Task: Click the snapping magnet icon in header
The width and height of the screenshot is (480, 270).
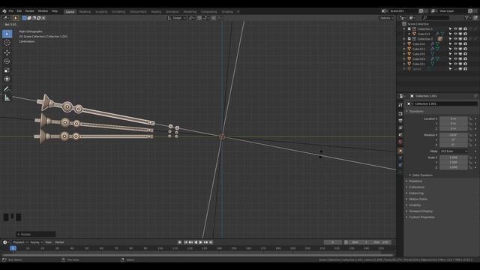Action: tap(199, 18)
